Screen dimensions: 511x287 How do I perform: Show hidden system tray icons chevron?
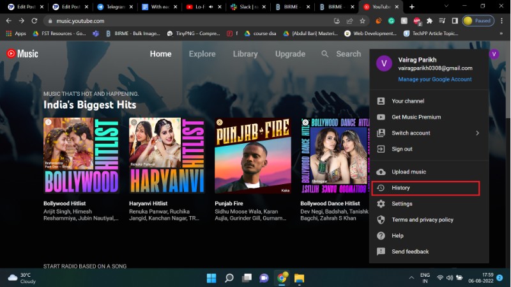coord(411,278)
